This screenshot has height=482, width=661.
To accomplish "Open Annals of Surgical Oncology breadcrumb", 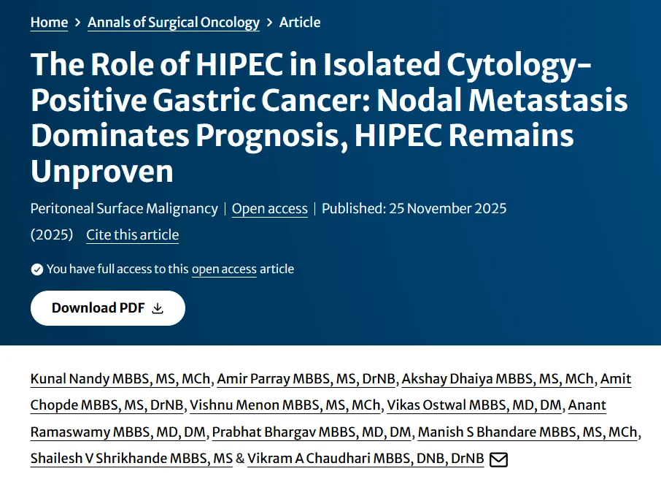I will (174, 23).
